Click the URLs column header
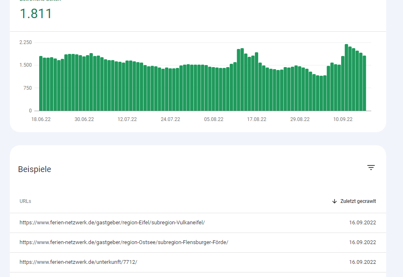The height and width of the screenshot is (277, 403). [25, 201]
